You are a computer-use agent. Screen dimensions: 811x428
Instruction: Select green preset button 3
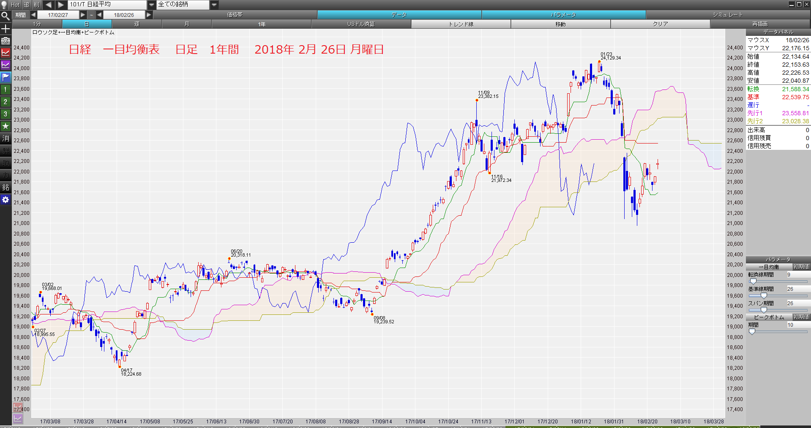pos(5,114)
